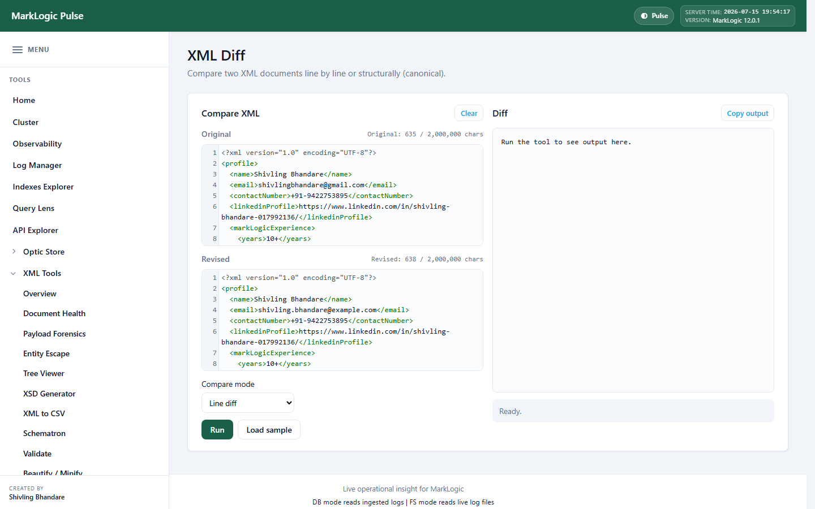Click the example.com email line in Revised

click(x=319, y=310)
